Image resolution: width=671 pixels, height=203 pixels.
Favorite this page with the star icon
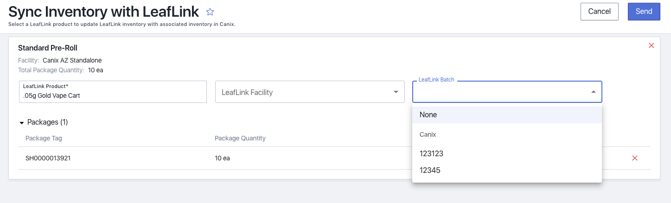tap(210, 12)
